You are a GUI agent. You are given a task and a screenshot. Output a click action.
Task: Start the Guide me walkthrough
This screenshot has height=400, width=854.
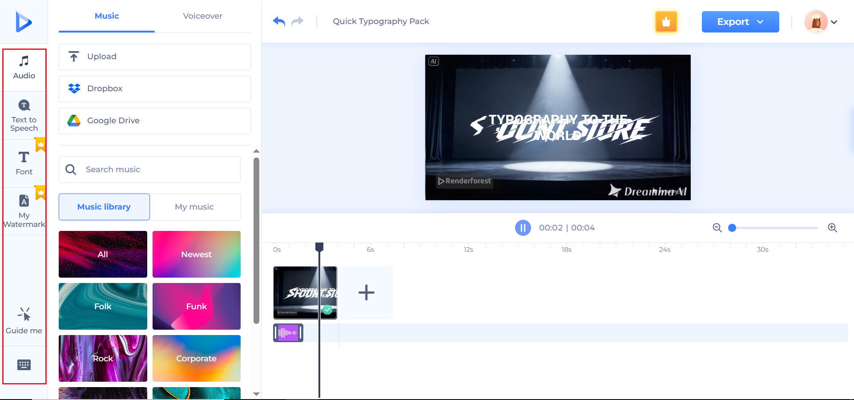(x=24, y=321)
